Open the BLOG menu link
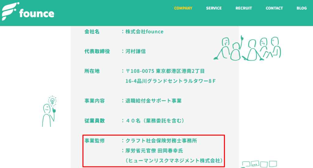This screenshot has width=313, height=168. 301,8
